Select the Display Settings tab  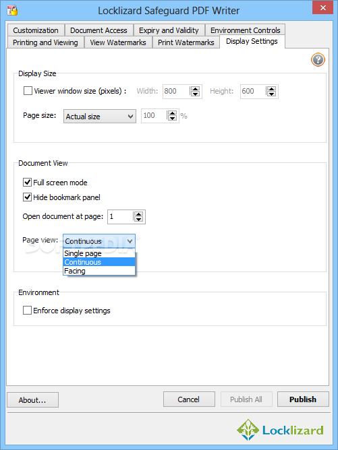[x=252, y=41]
